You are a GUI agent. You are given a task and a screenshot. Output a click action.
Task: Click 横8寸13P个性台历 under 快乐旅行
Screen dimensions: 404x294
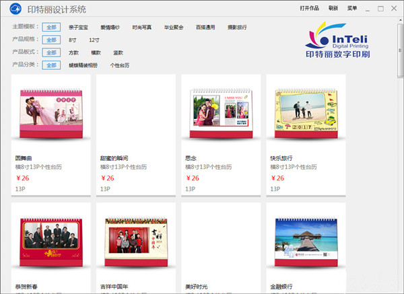tap(294, 167)
